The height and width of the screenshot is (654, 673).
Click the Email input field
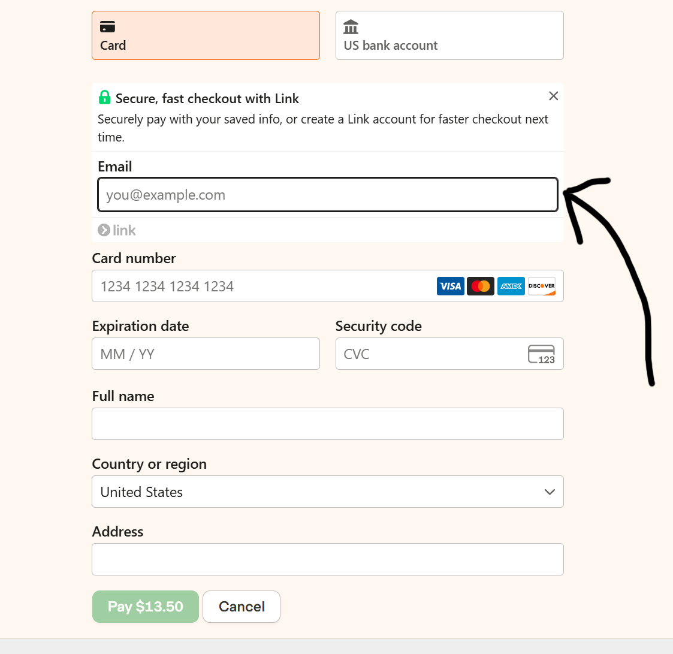(327, 194)
